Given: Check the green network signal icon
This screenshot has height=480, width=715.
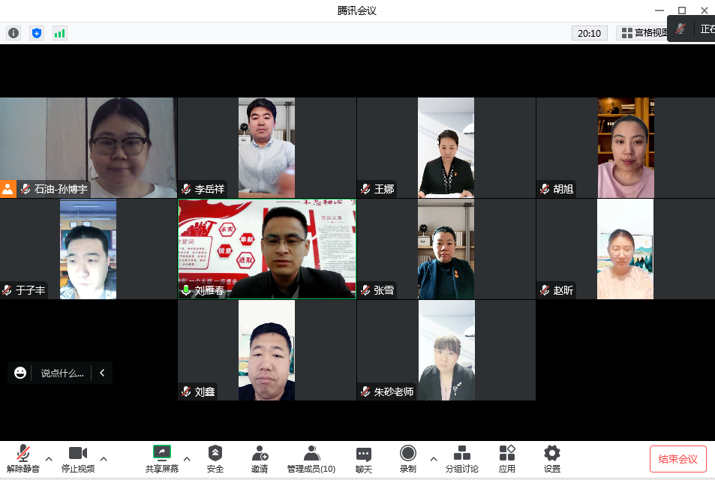Looking at the screenshot, I should click(x=59, y=33).
